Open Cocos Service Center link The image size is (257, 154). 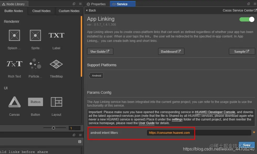tap(240, 10)
